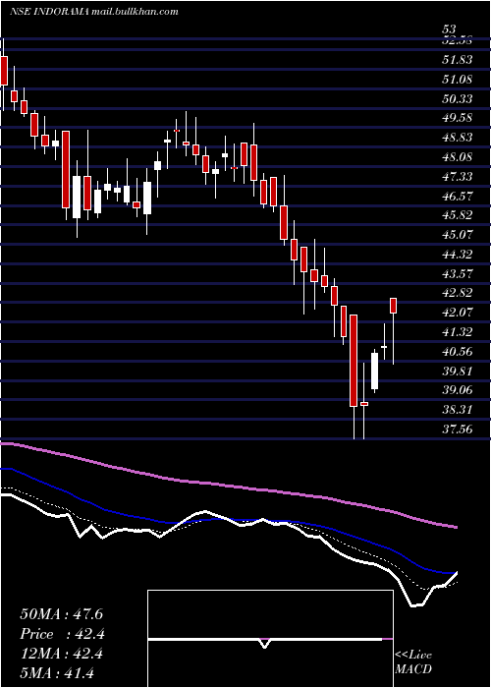491x688 pixels.
Task: Select the 39.06 price label
Action: point(458,389)
